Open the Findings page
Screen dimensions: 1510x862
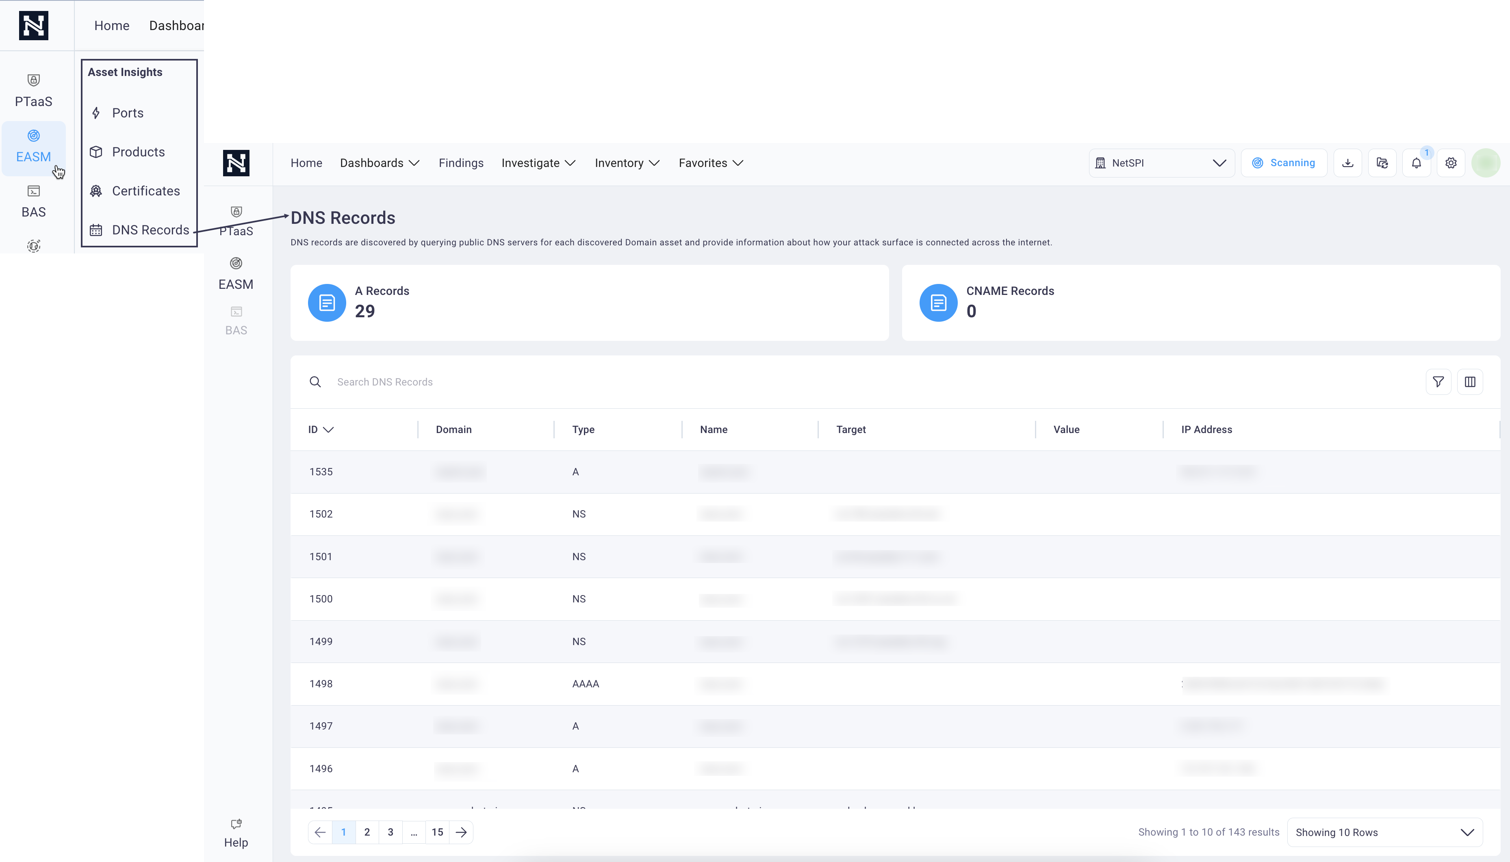coord(461,163)
